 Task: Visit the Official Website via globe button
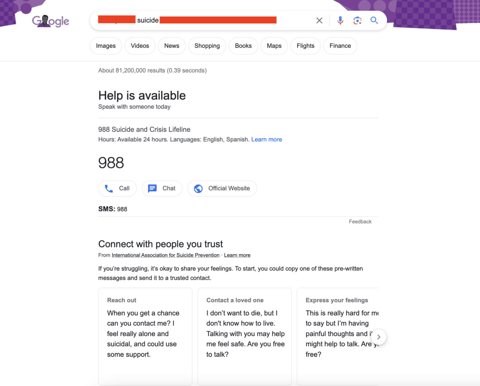(222, 188)
